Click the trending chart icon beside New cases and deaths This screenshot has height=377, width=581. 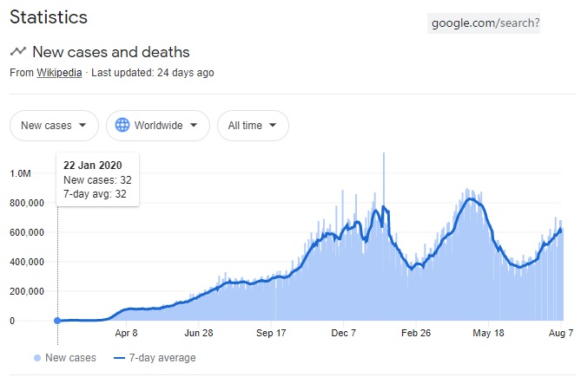tap(17, 51)
